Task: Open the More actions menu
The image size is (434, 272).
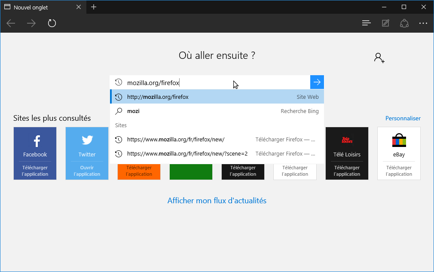Action: (423, 23)
